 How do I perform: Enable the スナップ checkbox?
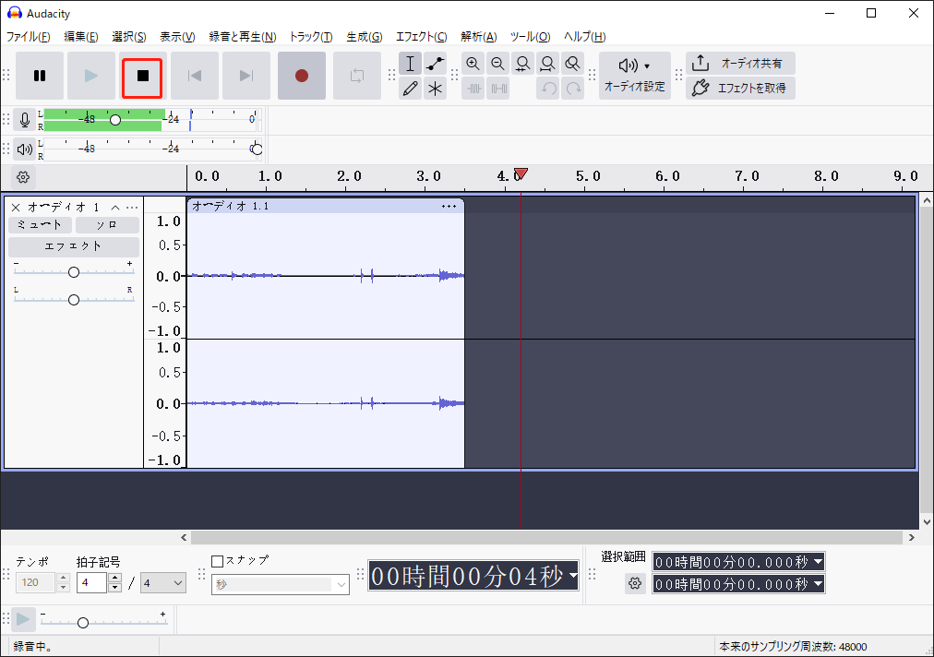(218, 561)
